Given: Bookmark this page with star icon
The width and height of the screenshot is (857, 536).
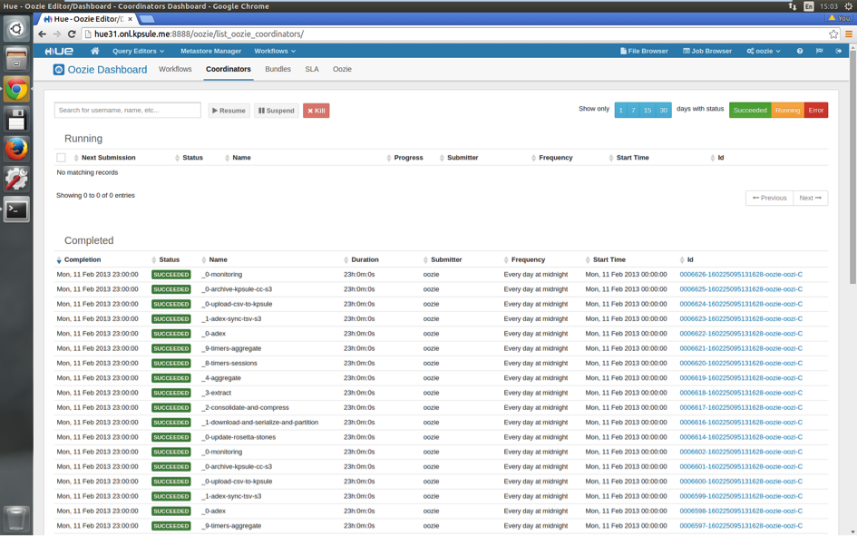Looking at the screenshot, I should point(833,34).
